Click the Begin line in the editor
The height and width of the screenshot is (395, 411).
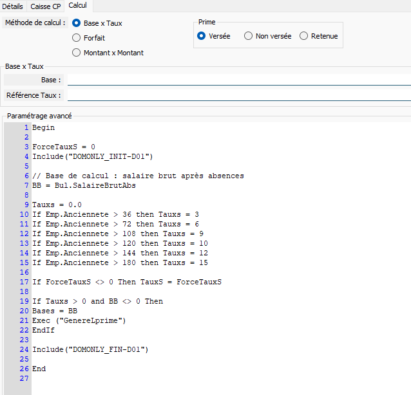click(44, 127)
